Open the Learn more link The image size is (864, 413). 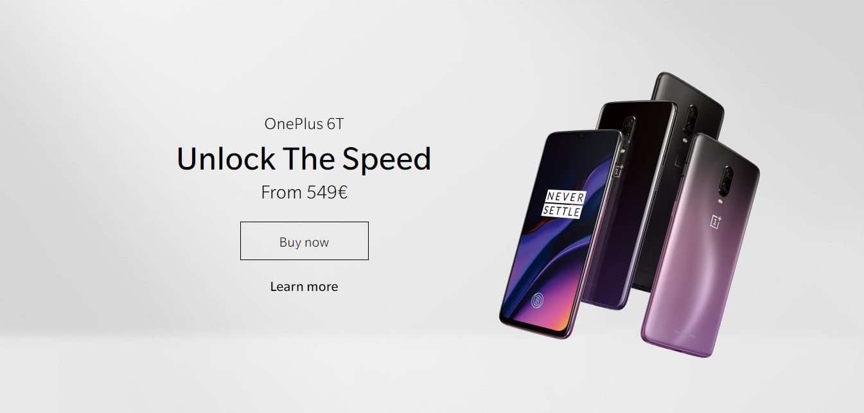[x=304, y=286]
